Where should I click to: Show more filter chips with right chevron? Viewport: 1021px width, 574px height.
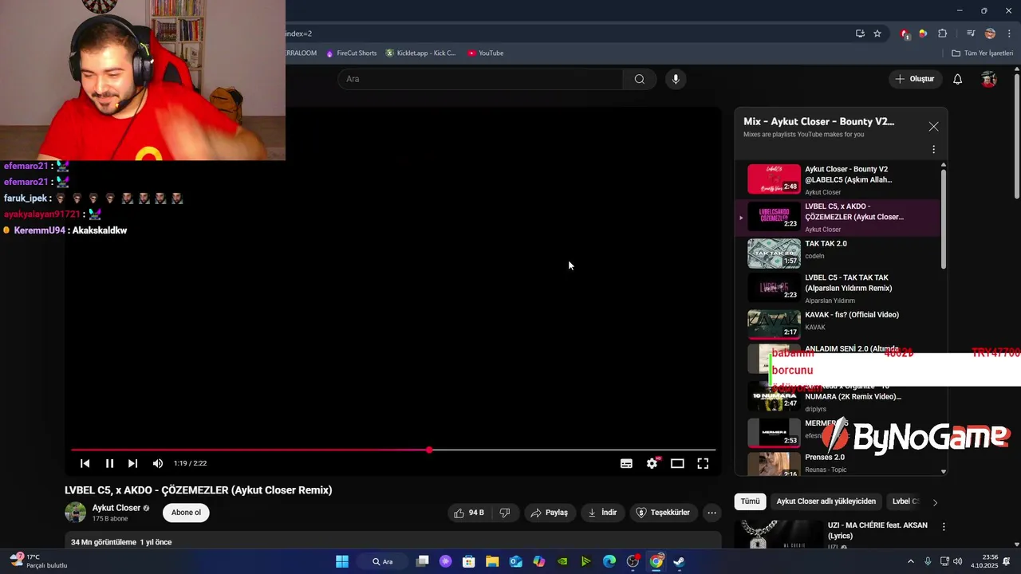935,502
